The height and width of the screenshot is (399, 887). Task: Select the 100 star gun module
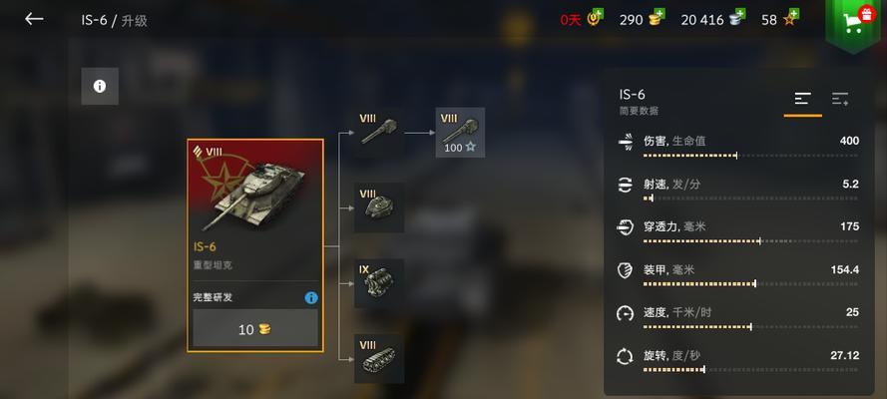460,133
